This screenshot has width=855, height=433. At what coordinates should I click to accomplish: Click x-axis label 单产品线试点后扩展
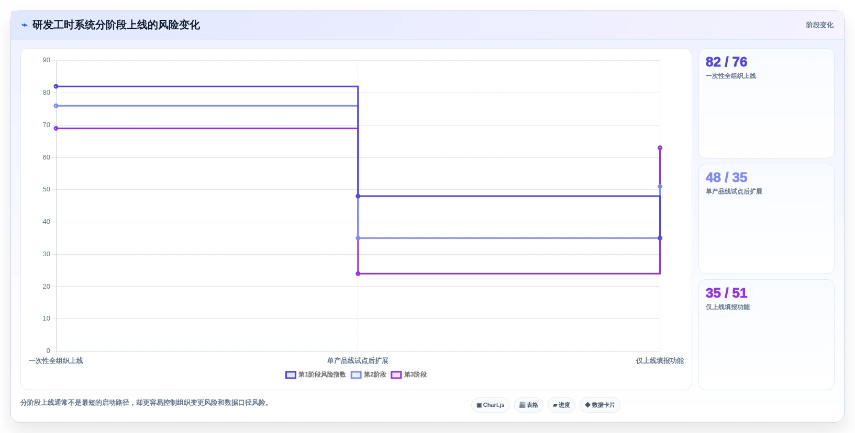[x=358, y=361]
